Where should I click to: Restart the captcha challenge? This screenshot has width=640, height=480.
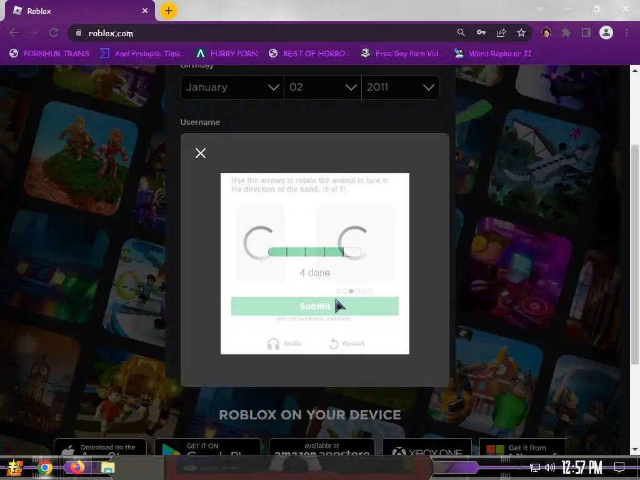[346, 344]
